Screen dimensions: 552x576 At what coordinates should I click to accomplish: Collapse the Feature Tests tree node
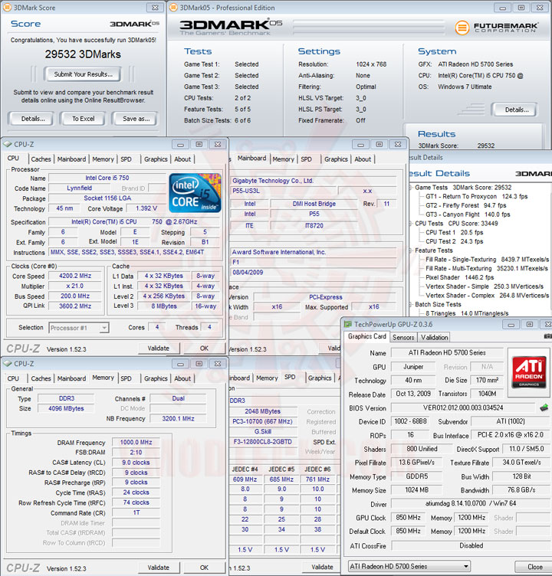click(x=411, y=250)
